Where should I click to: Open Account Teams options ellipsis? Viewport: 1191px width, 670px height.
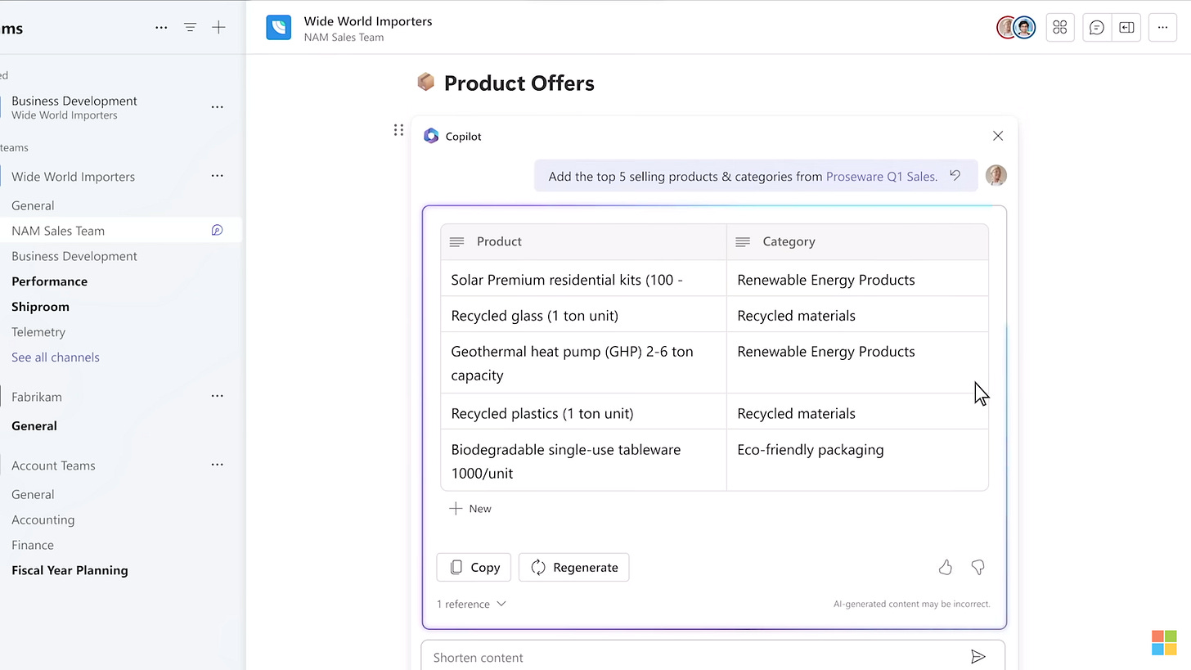coord(217,465)
